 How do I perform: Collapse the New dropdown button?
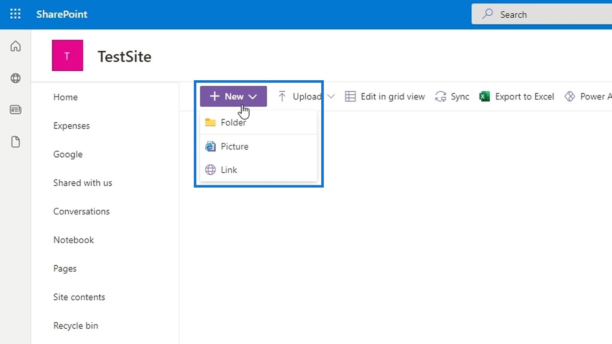click(x=233, y=96)
